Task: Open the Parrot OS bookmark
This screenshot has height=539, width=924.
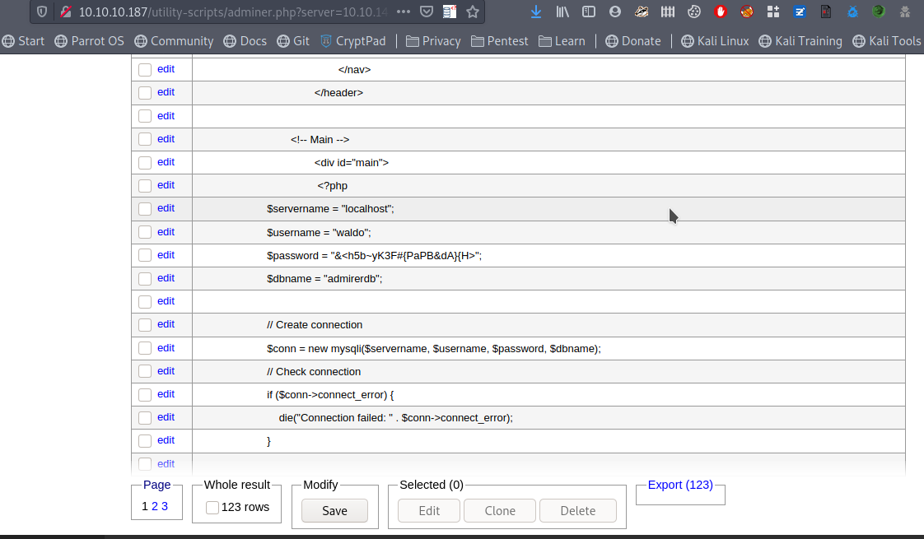Action: point(89,41)
